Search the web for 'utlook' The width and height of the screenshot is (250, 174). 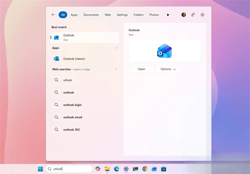85,80
